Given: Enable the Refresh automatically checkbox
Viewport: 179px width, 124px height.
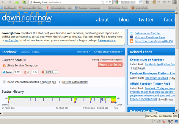Looking at the screenshot, I should pyautogui.click(x=60, y=82).
